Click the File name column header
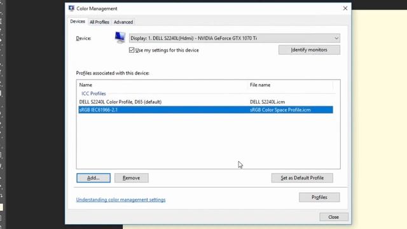Image resolution: width=407 pixels, height=229 pixels. point(260,85)
